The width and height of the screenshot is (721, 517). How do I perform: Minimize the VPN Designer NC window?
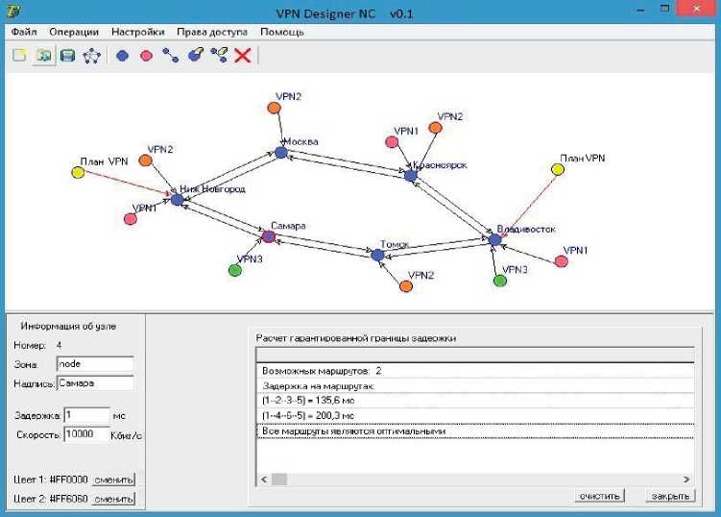tap(640, 10)
